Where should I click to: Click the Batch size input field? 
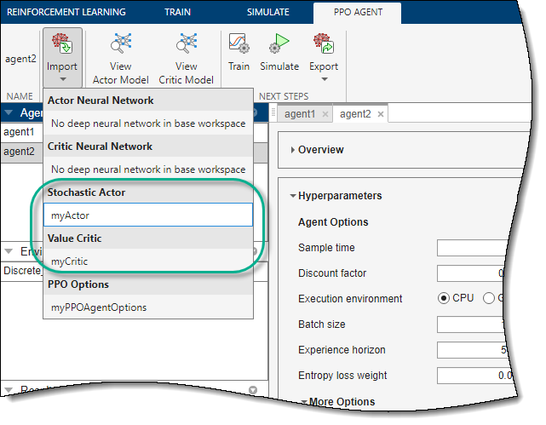coord(472,324)
